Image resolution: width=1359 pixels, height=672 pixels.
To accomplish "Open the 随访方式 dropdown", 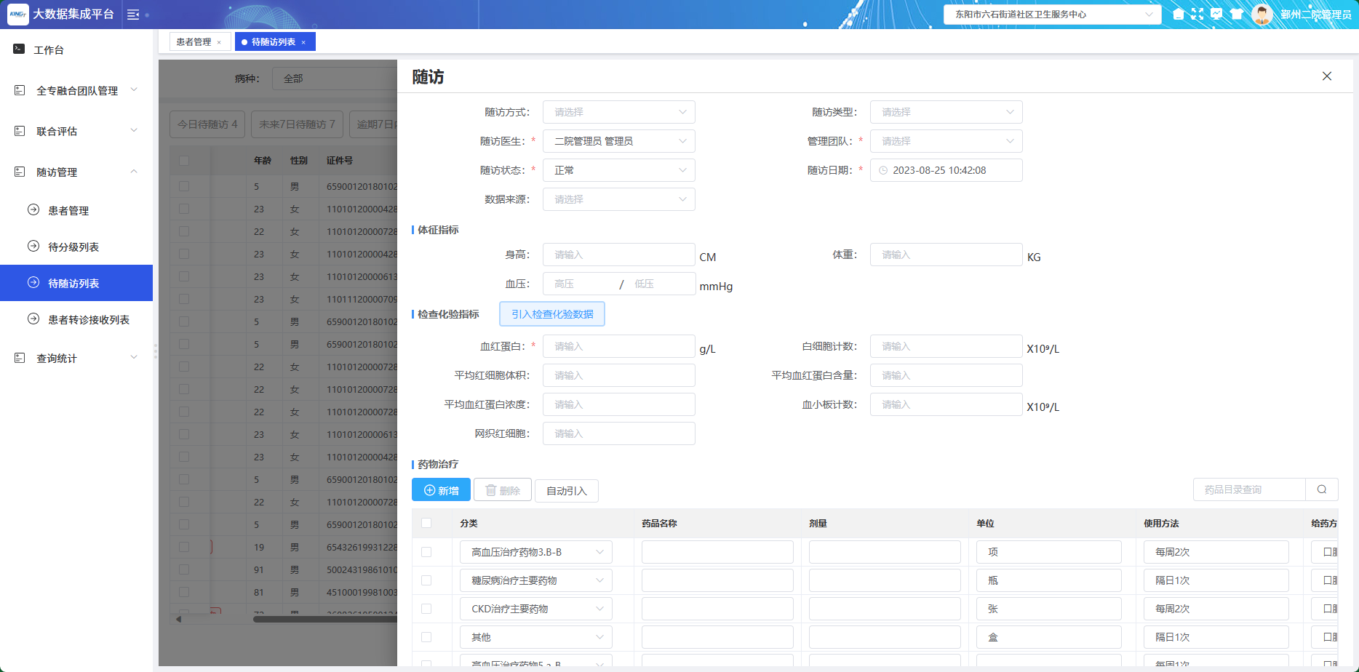I will pos(619,112).
